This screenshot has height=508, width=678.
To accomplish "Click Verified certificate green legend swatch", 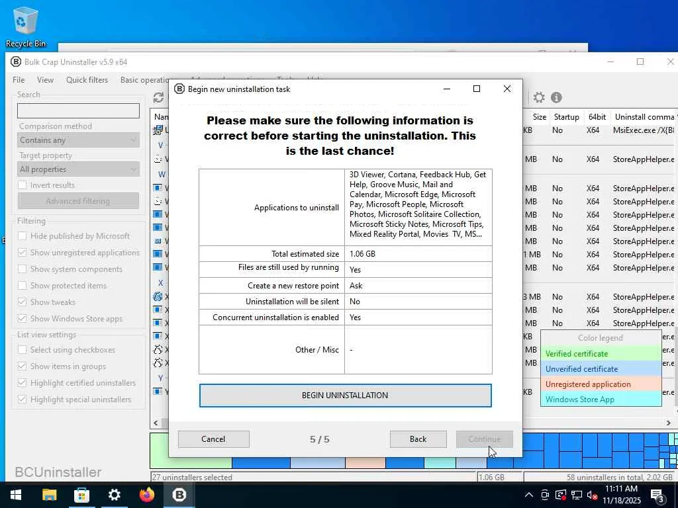I will (x=601, y=354).
